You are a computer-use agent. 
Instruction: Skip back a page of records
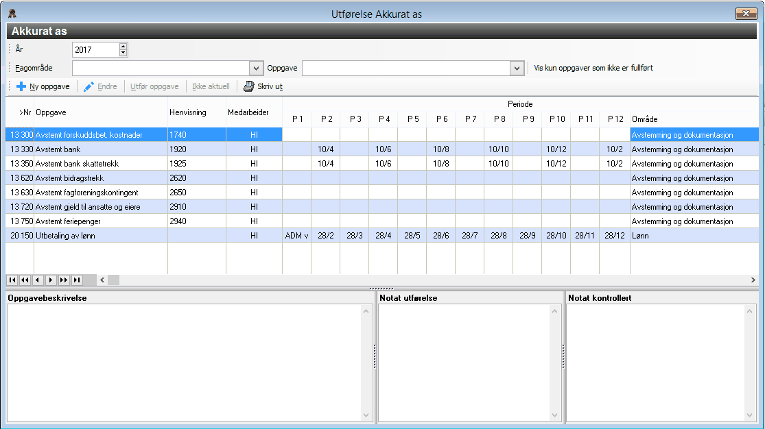click(x=25, y=280)
